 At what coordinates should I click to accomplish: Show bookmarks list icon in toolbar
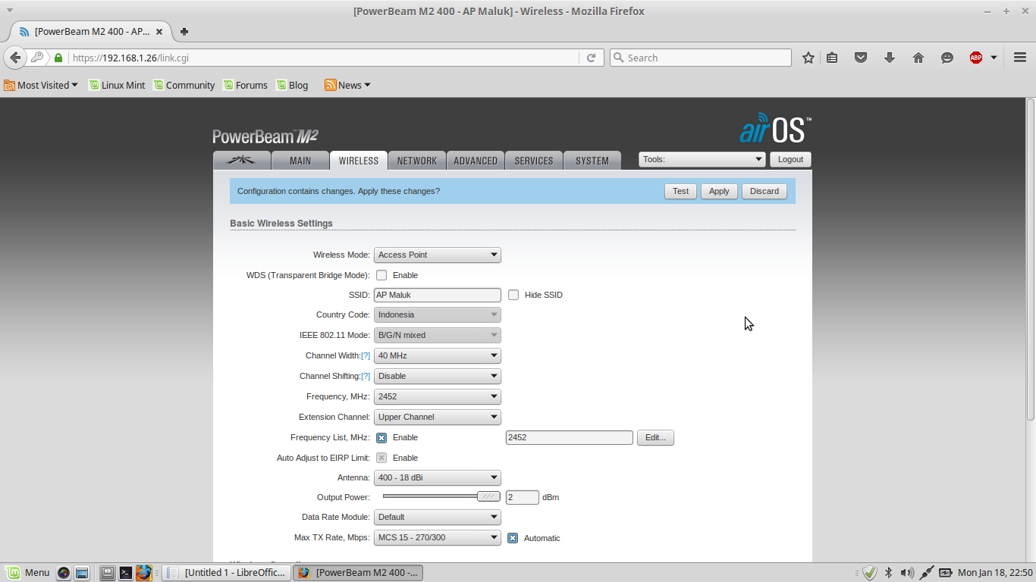click(832, 58)
